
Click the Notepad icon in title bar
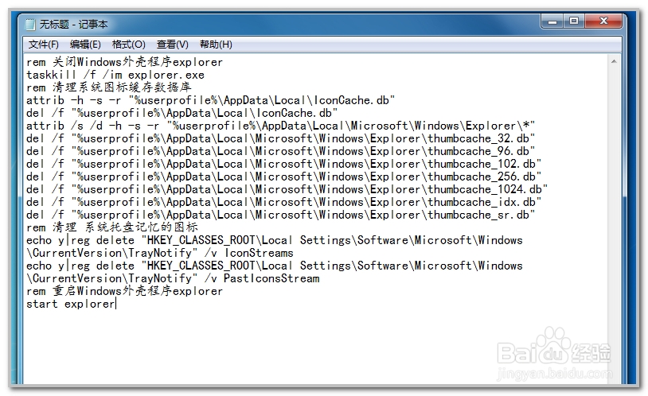30,25
